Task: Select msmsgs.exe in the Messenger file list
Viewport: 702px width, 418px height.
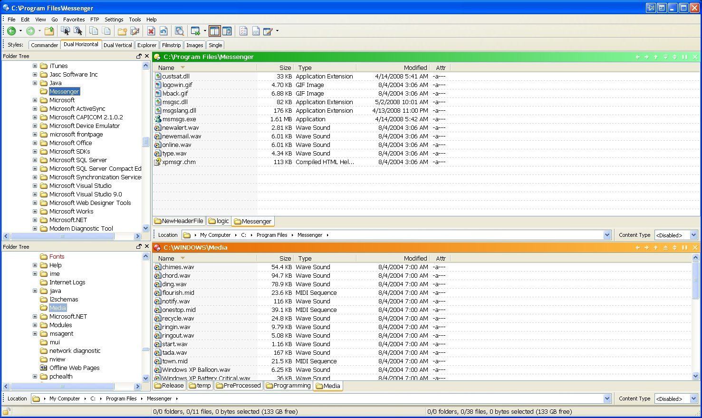Action: pyautogui.click(x=179, y=119)
